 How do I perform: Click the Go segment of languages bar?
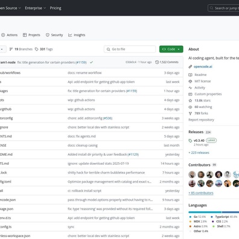(x=205, y=212)
